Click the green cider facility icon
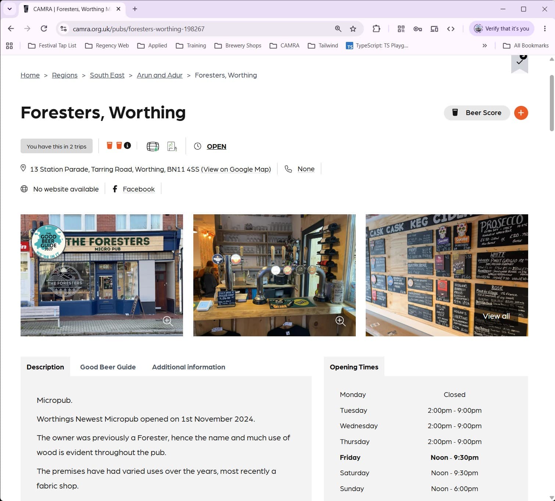The height and width of the screenshot is (501, 555). (x=172, y=146)
